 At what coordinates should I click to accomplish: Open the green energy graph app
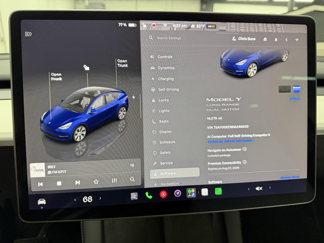(x=218, y=191)
